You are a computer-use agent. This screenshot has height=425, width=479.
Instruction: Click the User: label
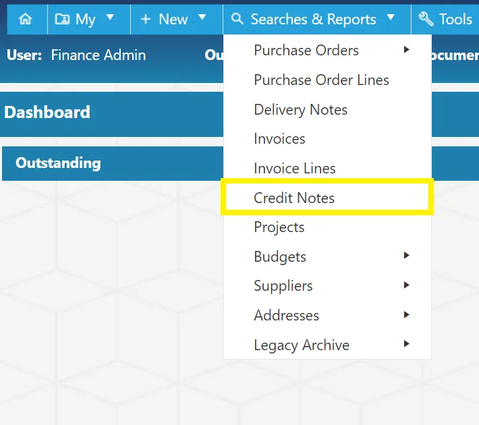(24, 55)
